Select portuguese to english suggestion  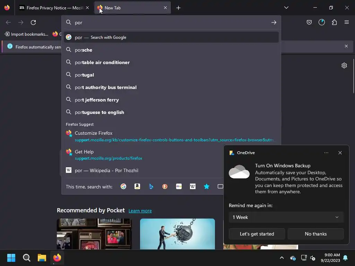coord(171,112)
